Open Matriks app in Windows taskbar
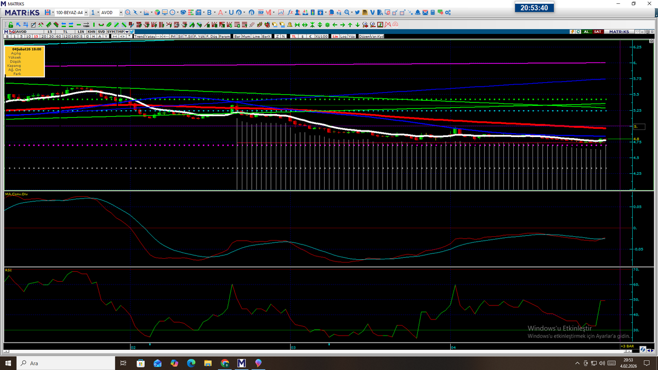Screen dimensions: 658x370 (x=242, y=363)
